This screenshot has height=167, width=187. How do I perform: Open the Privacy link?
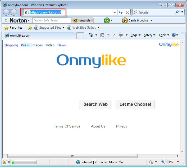click(x=122, y=126)
